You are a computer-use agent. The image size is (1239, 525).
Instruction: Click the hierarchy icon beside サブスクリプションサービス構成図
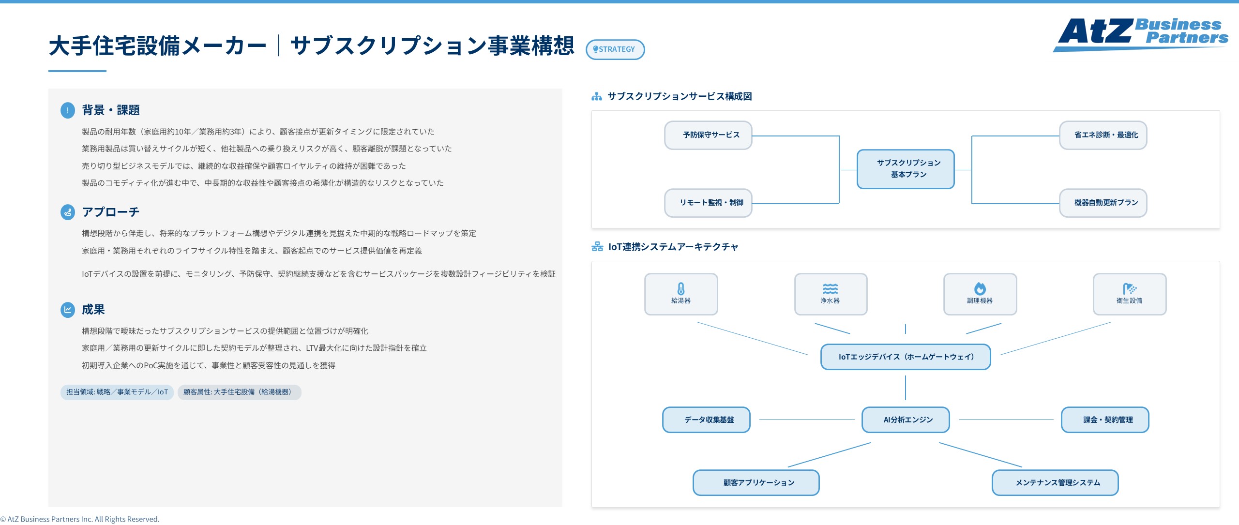tap(597, 96)
